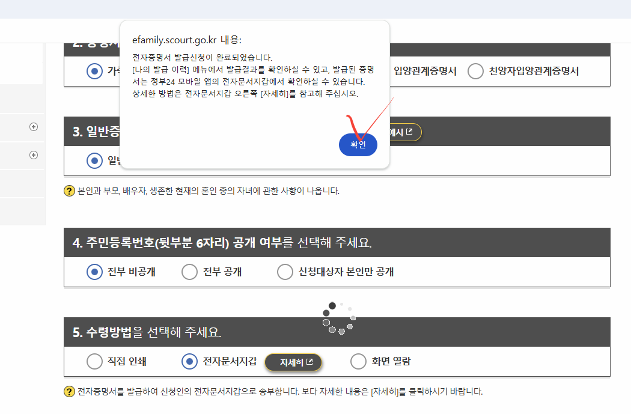Expand the lower plus toggle in sidebar

(x=33, y=155)
